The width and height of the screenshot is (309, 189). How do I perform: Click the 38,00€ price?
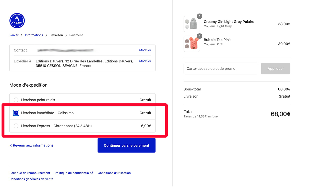coord(284,24)
